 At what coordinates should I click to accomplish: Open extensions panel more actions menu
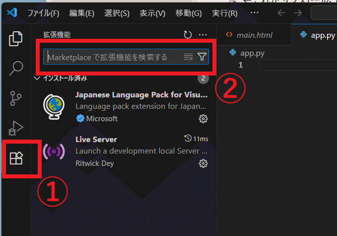(202, 35)
